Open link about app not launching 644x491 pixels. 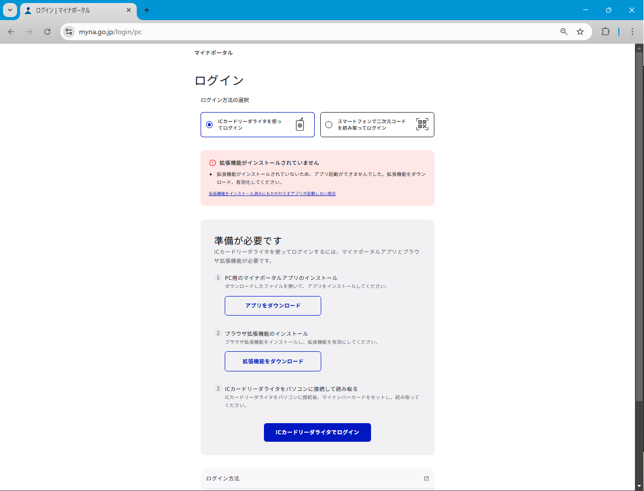pos(272,193)
